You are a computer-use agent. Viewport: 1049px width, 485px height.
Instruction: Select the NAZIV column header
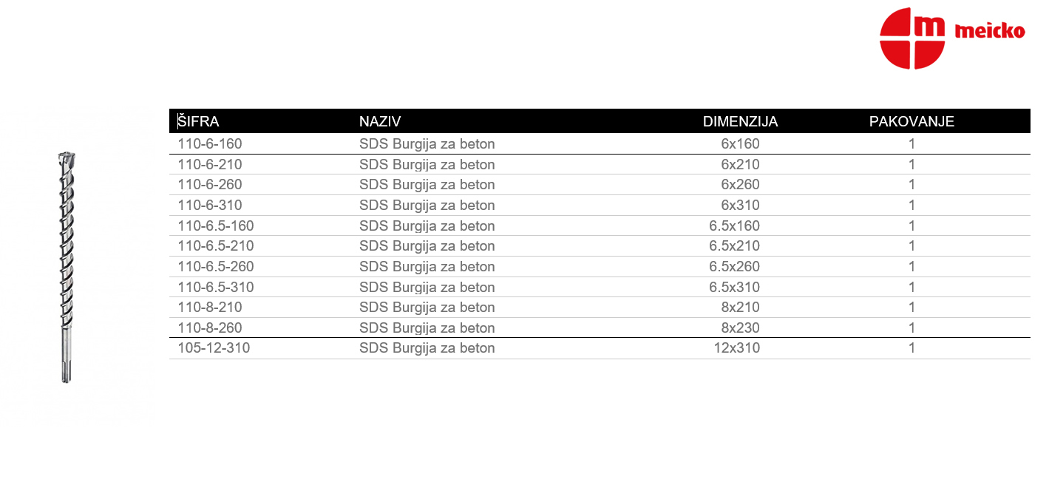click(380, 122)
